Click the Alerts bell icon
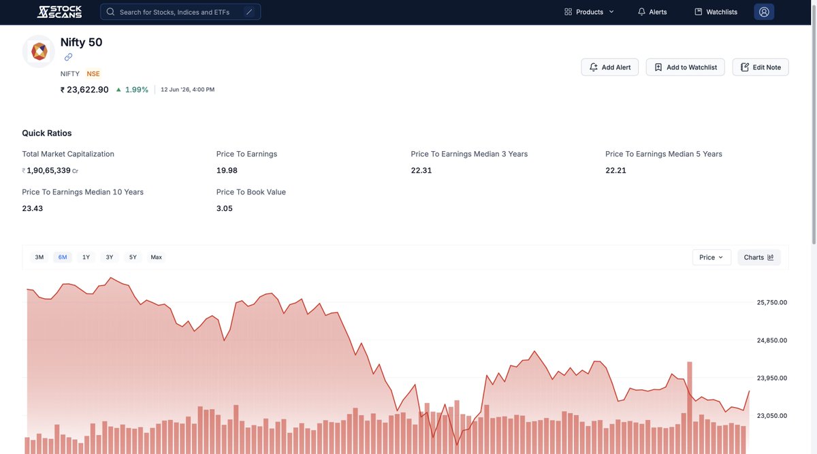Viewport: 817px width, 454px height. point(641,12)
